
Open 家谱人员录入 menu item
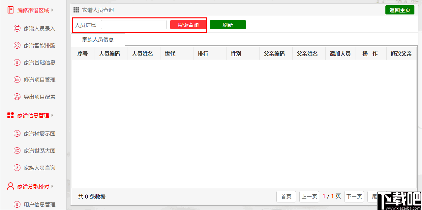[40, 29]
